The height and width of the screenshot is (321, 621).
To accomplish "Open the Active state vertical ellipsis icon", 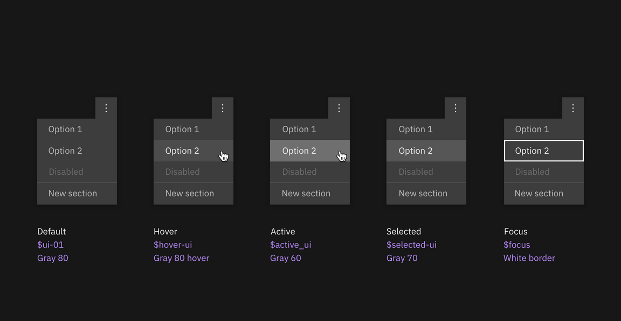I will click(x=339, y=108).
